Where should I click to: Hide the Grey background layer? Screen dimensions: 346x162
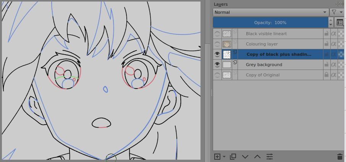[x=217, y=65]
